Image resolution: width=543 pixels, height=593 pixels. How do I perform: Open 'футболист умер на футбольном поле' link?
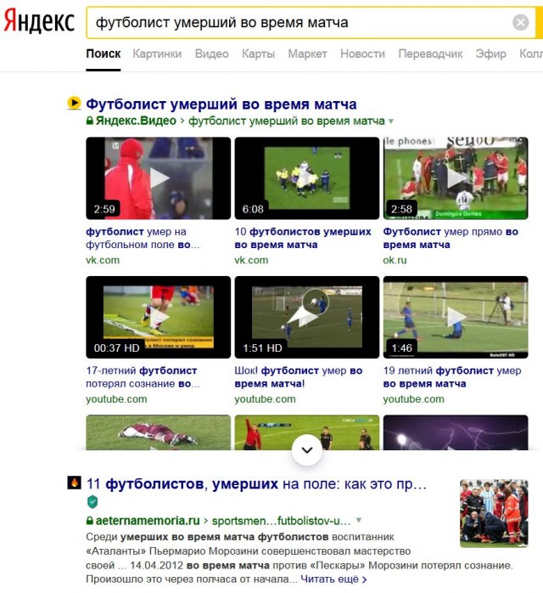(x=143, y=238)
